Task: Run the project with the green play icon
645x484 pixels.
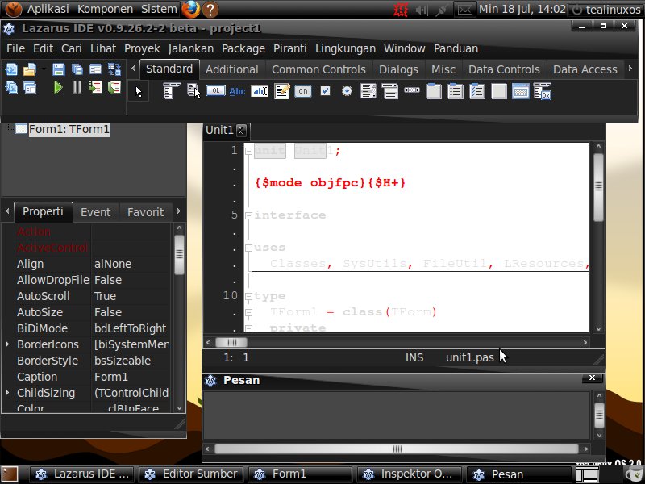Action: [58, 87]
